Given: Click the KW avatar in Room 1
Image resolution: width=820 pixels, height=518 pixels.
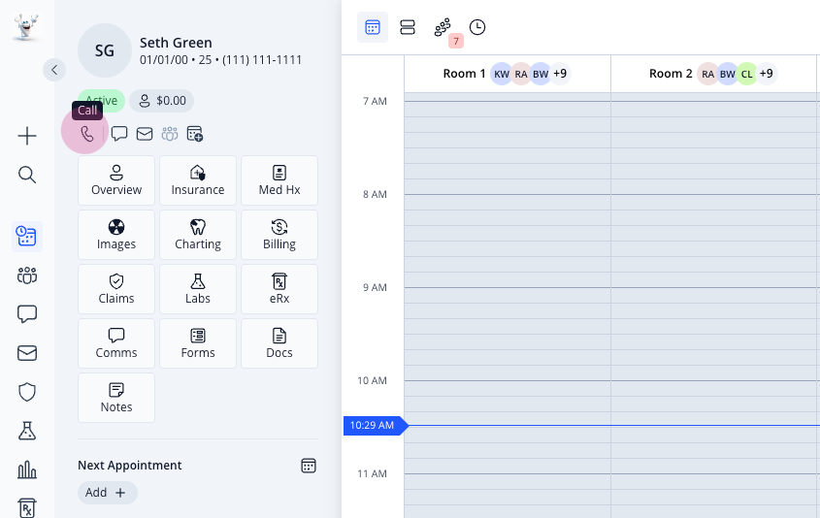Looking at the screenshot, I should [x=502, y=74].
